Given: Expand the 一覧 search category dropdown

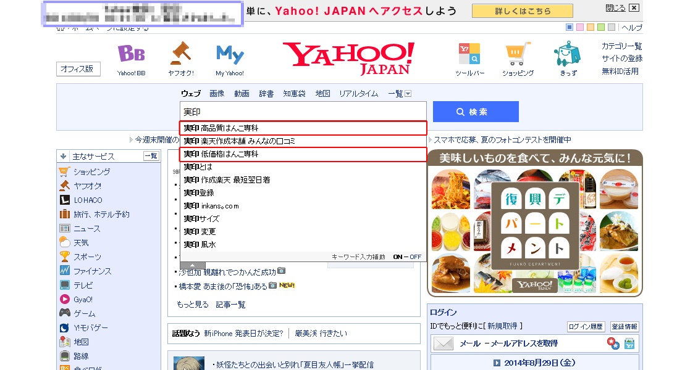Looking at the screenshot, I should (408, 94).
